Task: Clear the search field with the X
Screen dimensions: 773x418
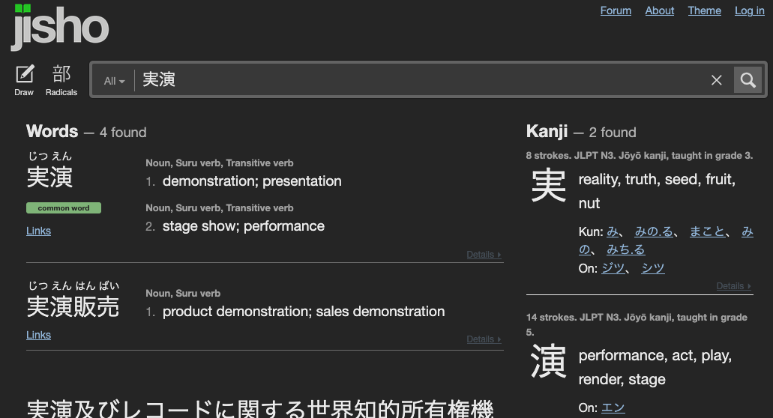Action: tap(717, 80)
